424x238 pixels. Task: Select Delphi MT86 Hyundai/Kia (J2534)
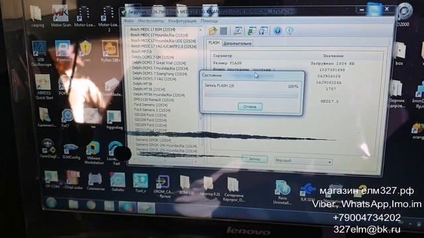click(x=159, y=95)
